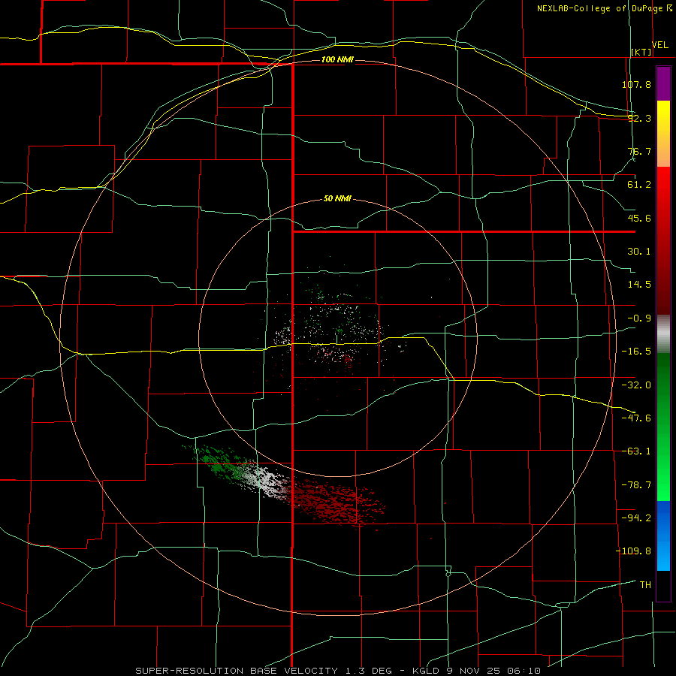
Task: Click the 107.8 velocity scale value
Action: [x=636, y=84]
